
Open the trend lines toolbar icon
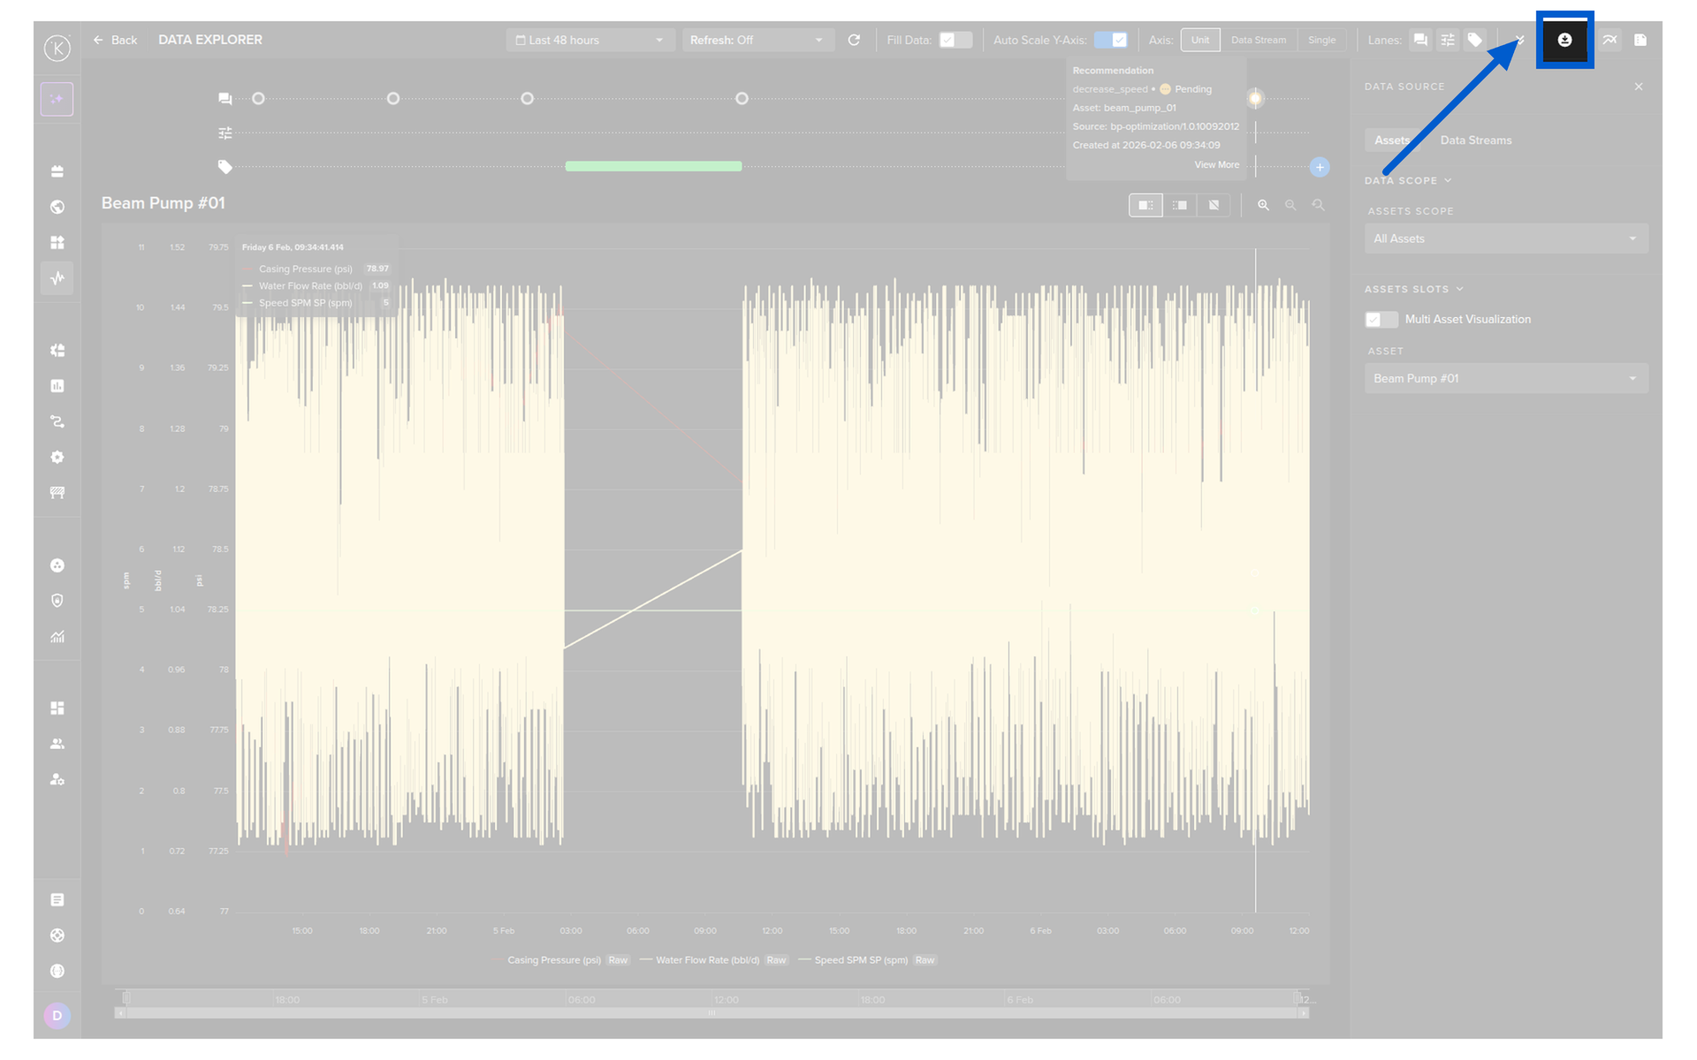click(1609, 40)
